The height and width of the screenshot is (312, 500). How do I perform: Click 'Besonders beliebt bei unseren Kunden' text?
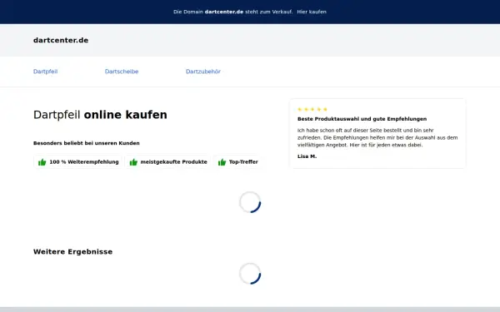[87, 143]
